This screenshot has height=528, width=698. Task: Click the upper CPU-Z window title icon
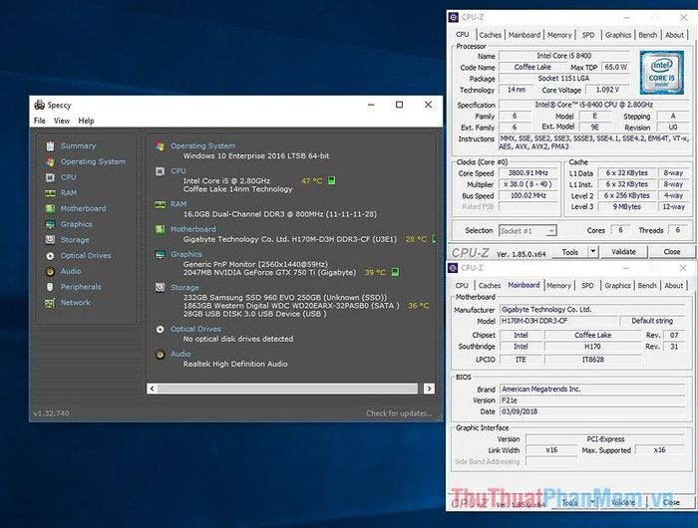[x=454, y=17]
